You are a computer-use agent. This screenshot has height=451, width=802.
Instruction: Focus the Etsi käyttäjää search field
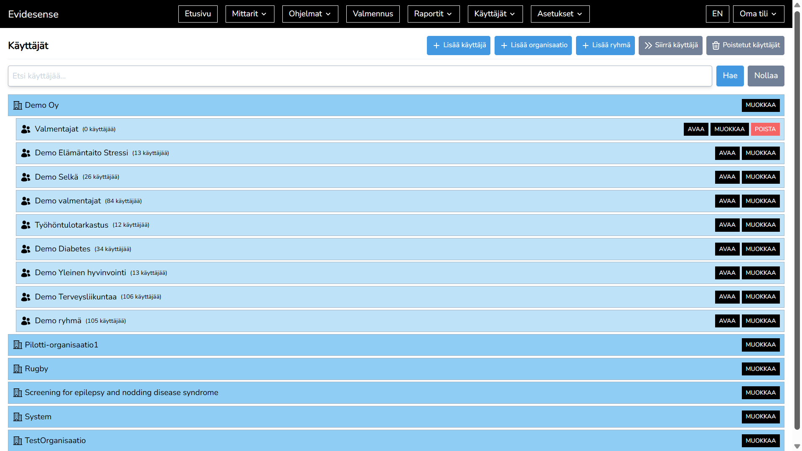[x=360, y=76]
